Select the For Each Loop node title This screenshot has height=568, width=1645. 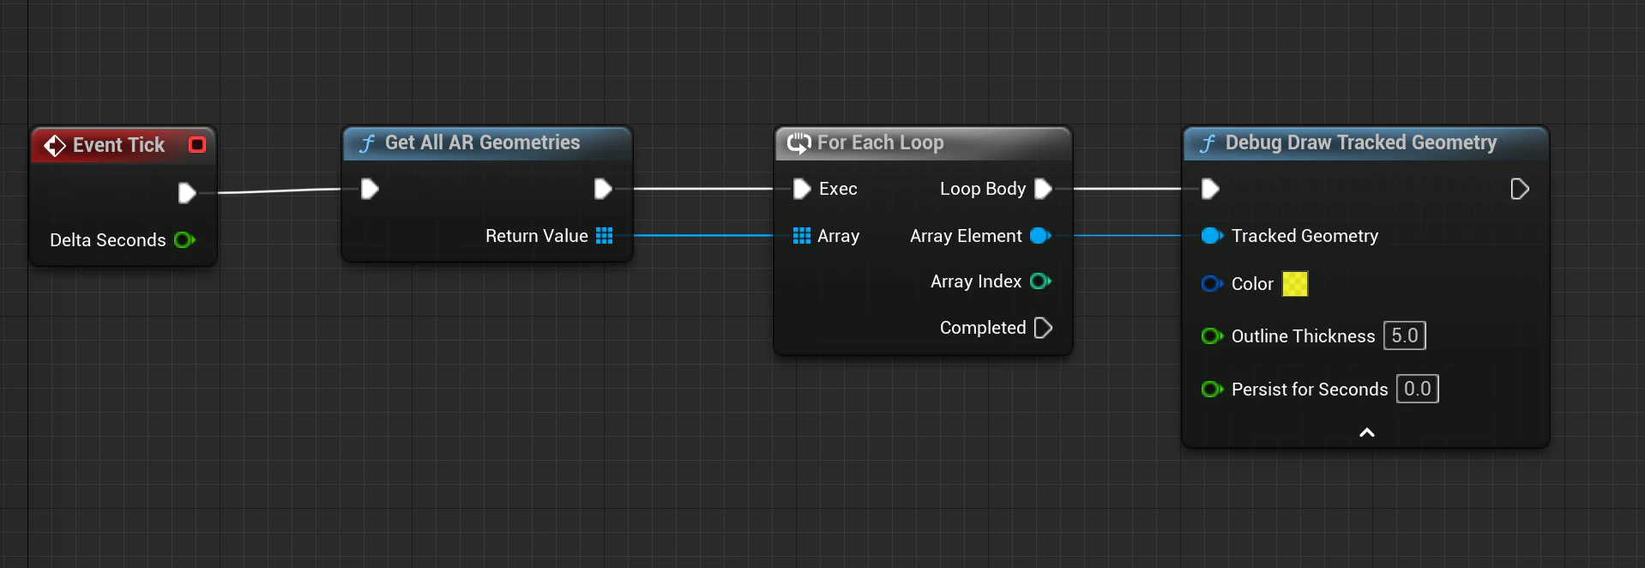click(x=881, y=142)
